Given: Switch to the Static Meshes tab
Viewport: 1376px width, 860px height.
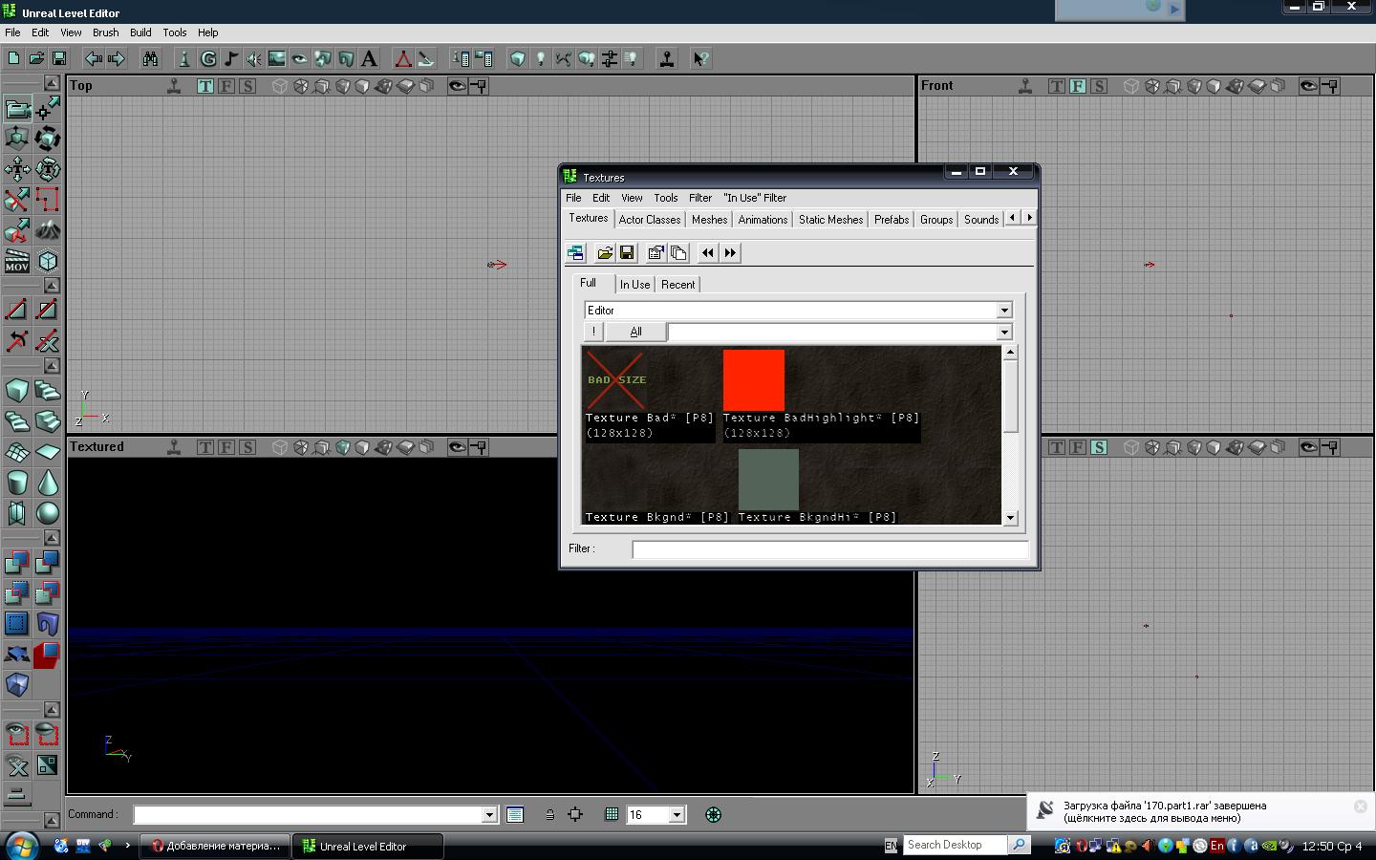Looking at the screenshot, I should pos(830,220).
